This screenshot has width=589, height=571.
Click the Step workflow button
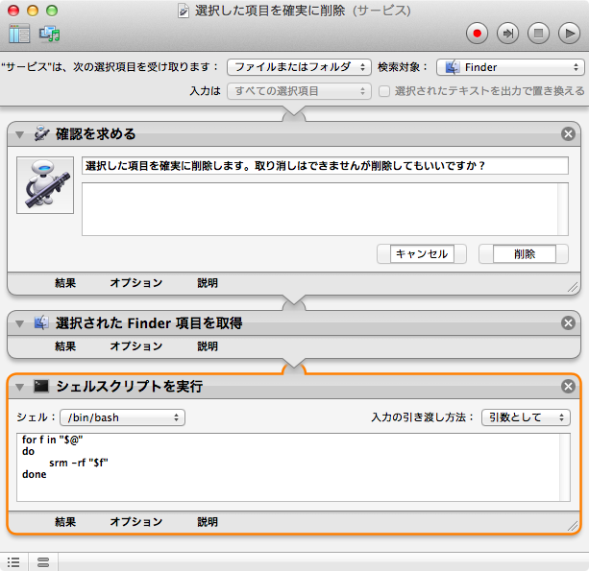click(x=508, y=34)
